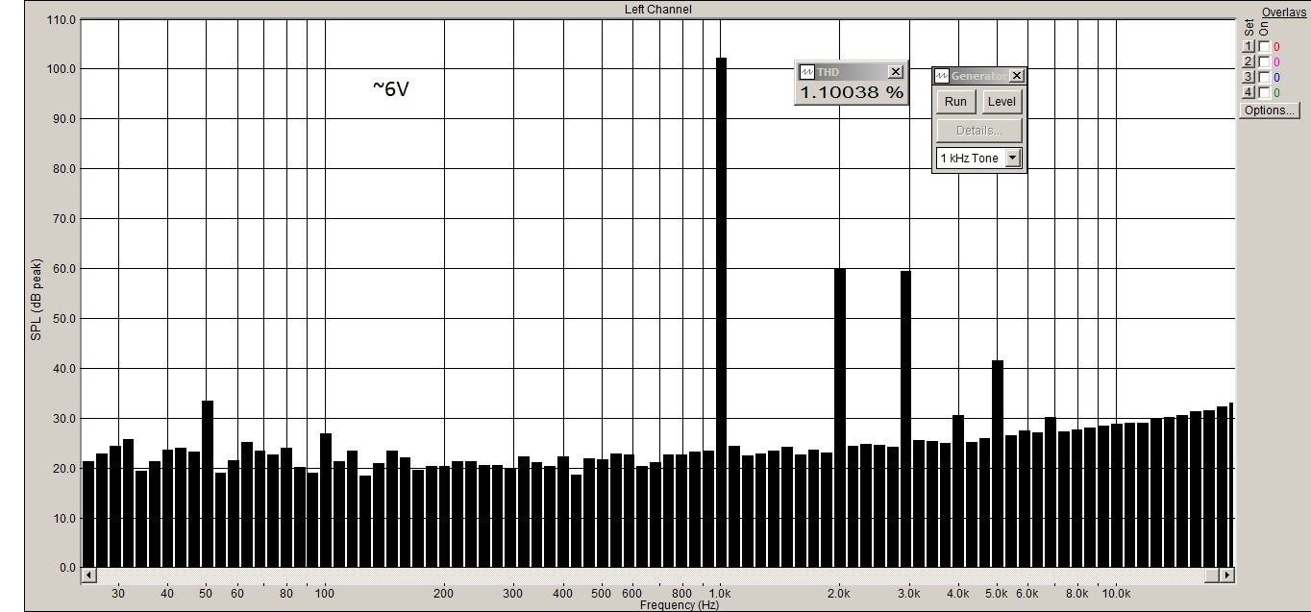Click the 1 kHz fundamental spectrum bar
This screenshot has height=612, width=1311.
[721, 312]
